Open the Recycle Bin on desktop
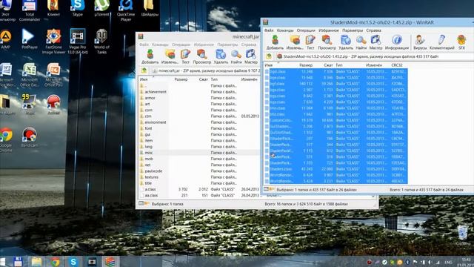474x267 pixels. click(462, 235)
